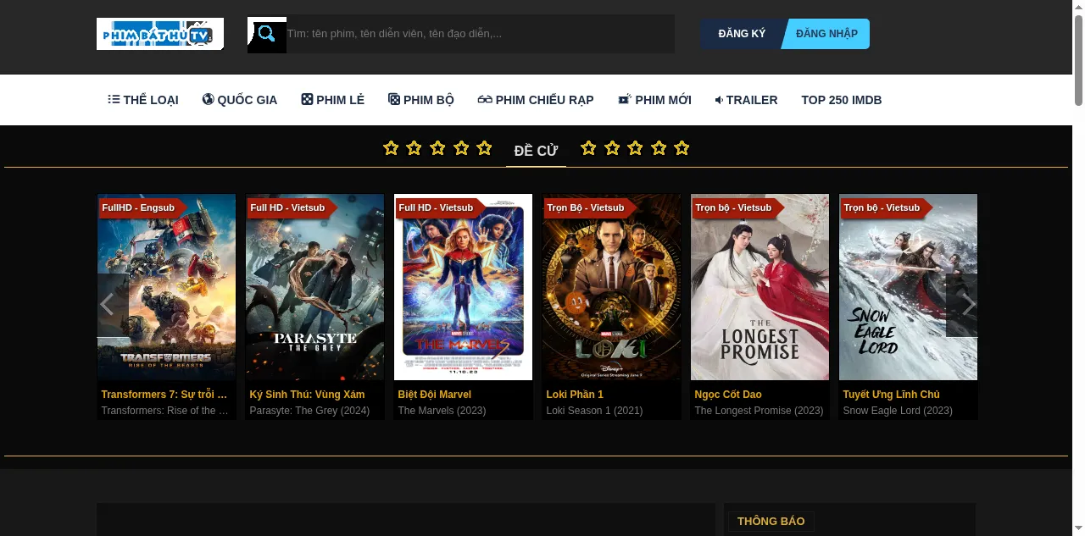Image resolution: width=1085 pixels, height=536 pixels.
Task: Click the glasses icon beside PHIM CHIẾU RẠP
Action: pyautogui.click(x=485, y=99)
